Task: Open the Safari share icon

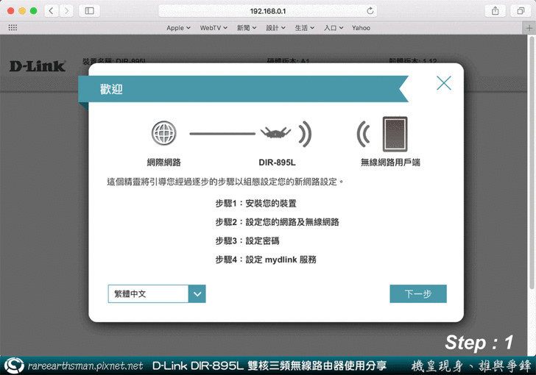Action: coord(496,11)
